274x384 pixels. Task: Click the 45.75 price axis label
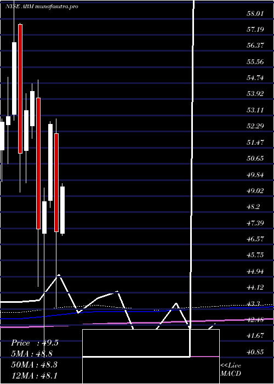click(255, 255)
